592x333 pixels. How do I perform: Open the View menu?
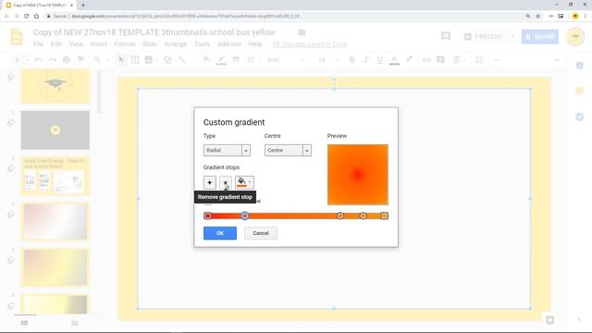pos(76,44)
